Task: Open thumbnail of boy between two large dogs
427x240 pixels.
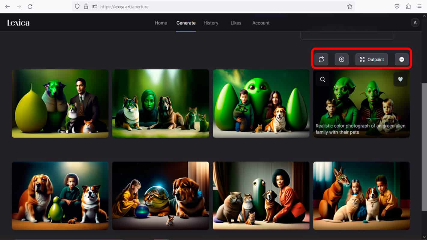Action: [x=60, y=196]
